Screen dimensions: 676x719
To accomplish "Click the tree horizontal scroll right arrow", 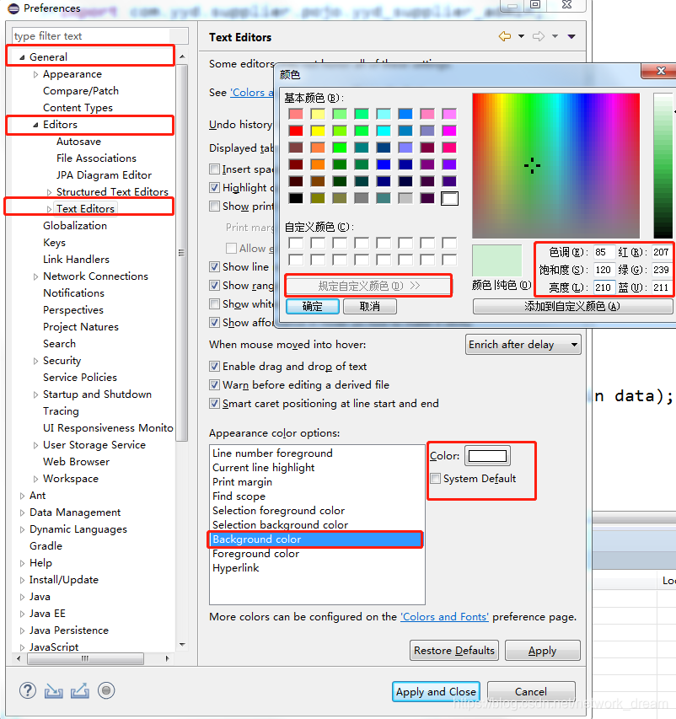I will click(168, 658).
